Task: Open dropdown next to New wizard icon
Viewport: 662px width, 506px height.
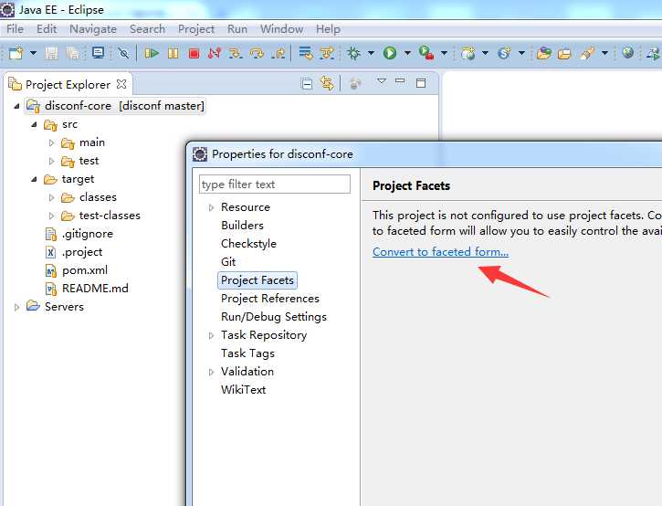Action: 33,53
